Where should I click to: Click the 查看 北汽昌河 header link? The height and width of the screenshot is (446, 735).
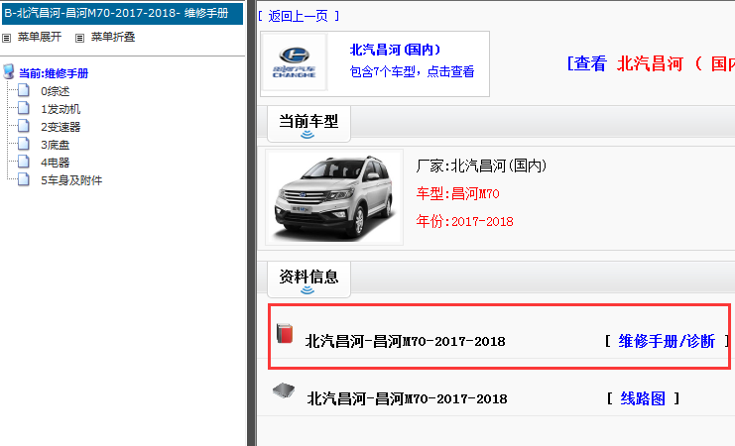coord(651,63)
